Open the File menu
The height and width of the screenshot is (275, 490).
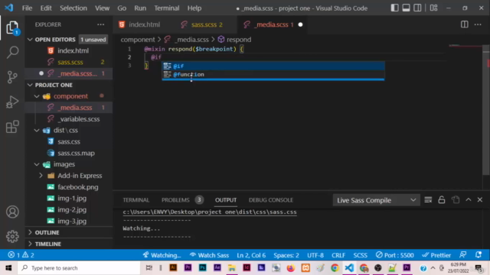tap(28, 8)
